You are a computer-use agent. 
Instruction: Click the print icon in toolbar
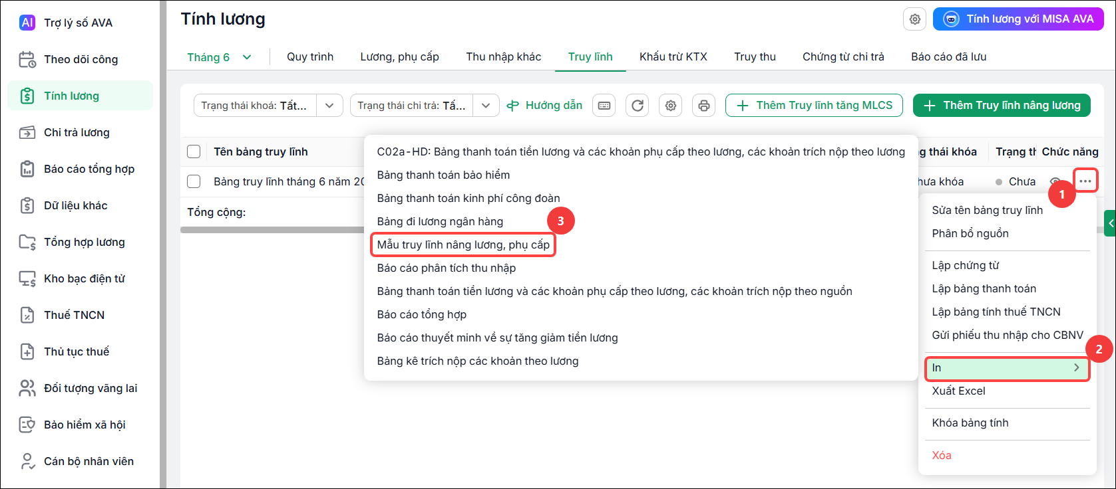pyautogui.click(x=704, y=106)
